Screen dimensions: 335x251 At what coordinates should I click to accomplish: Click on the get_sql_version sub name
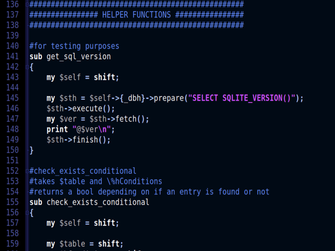[x=78, y=56]
